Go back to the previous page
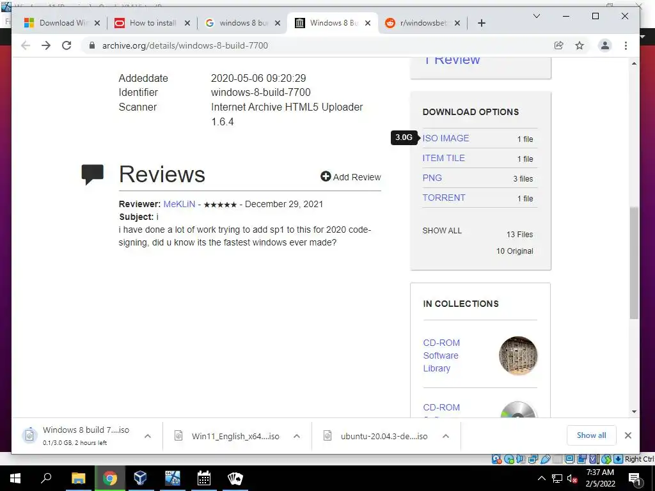Viewport: 655px width, 491px height. point(26,45)
